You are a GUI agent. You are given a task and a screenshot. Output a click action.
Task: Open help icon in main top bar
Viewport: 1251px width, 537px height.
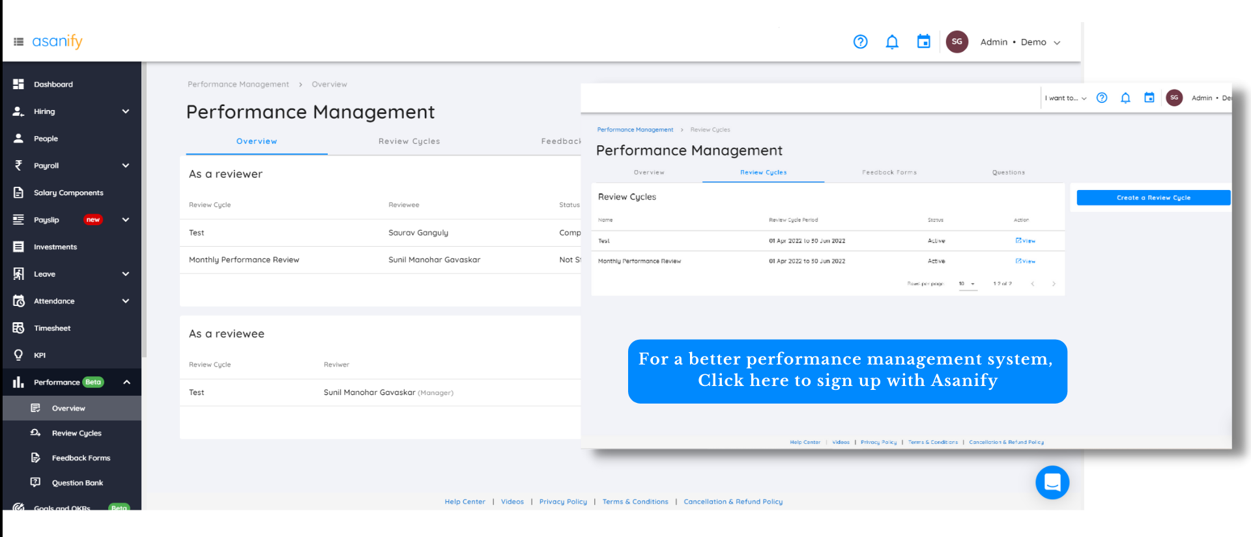860,42
